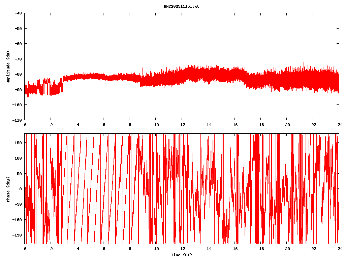The width and height of the screenshot is (345, 258).
Task: Click the -40 tick on amplitude axis
Action: click(x=18, y=13)
